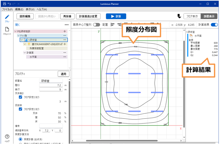Click the align-left icon next to 配置

[113, 25]
